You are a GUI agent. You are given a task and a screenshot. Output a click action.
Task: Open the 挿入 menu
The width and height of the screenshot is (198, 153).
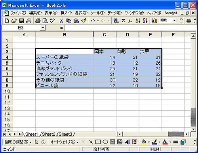click(66, 13)
